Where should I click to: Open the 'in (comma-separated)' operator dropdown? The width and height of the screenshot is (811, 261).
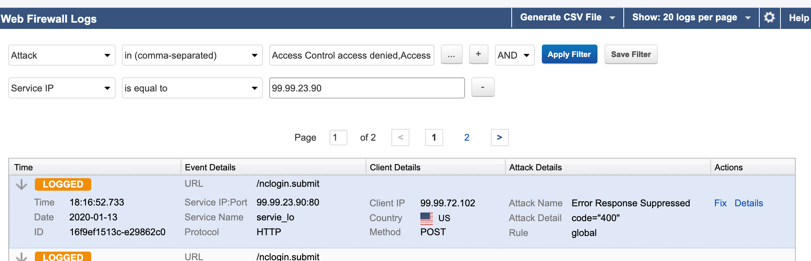[x=192, y=55]
